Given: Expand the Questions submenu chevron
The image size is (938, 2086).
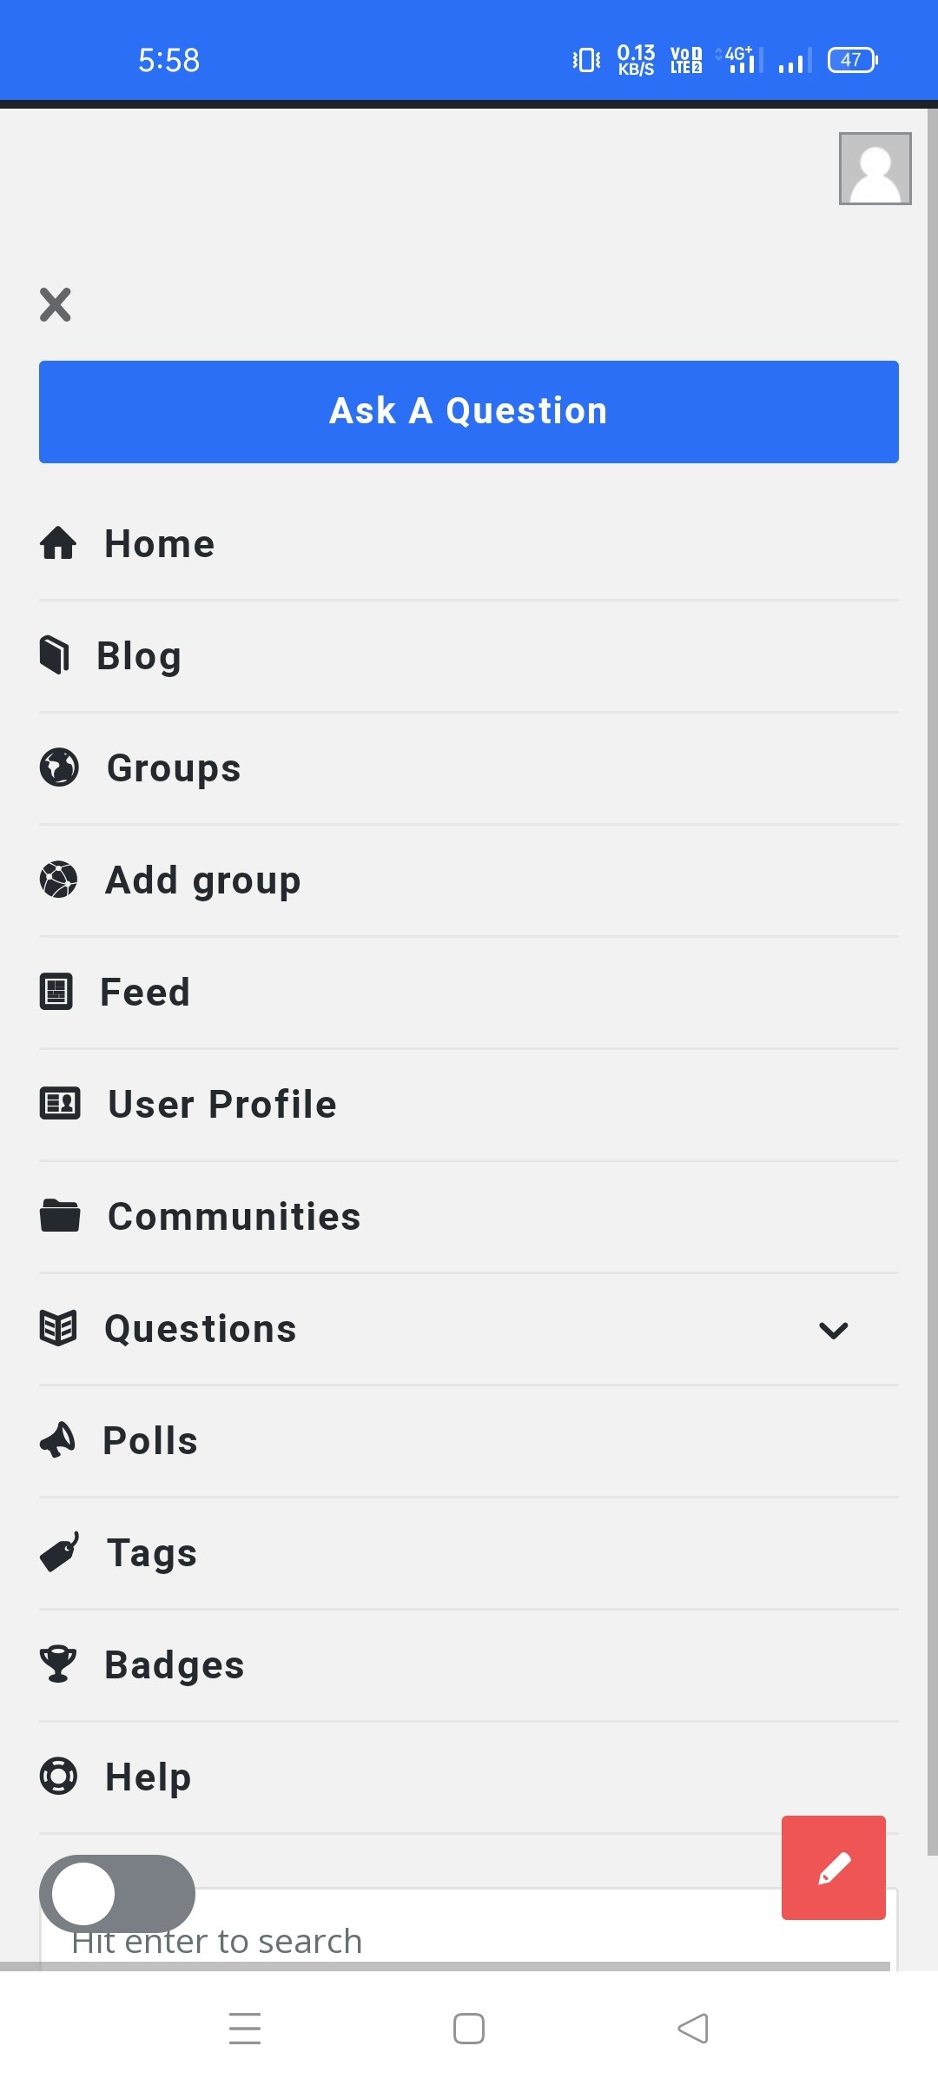Looking at the screenshot, I should 834,1330.
